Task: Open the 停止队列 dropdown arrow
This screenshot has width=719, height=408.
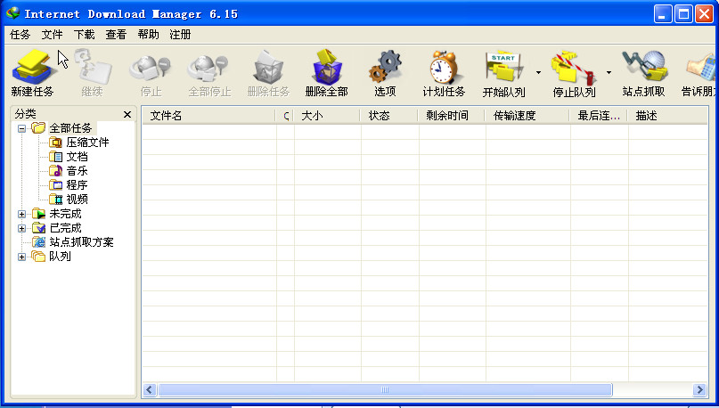Action: 609,72
